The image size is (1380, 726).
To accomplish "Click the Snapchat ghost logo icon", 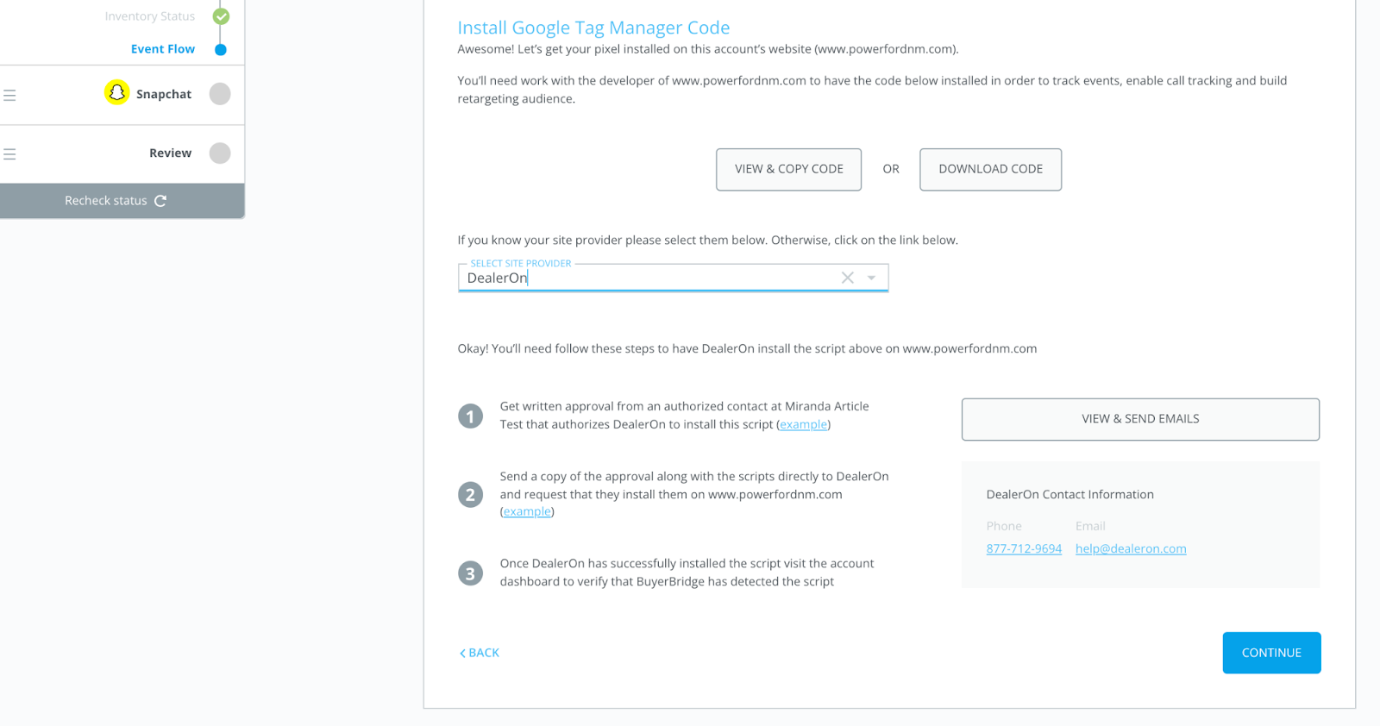I will point(117,92).
